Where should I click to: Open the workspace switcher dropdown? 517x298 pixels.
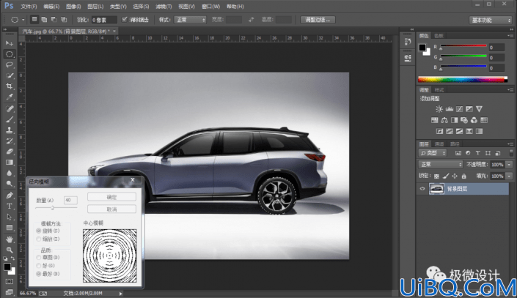(x=491, y=20)
